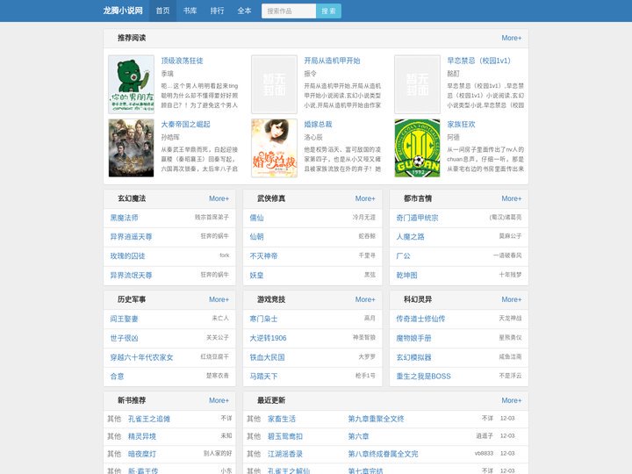Open the 顶级浪荡狂徒 green bear cover
The image size is (632, 474).
click(x=131, y=84)
